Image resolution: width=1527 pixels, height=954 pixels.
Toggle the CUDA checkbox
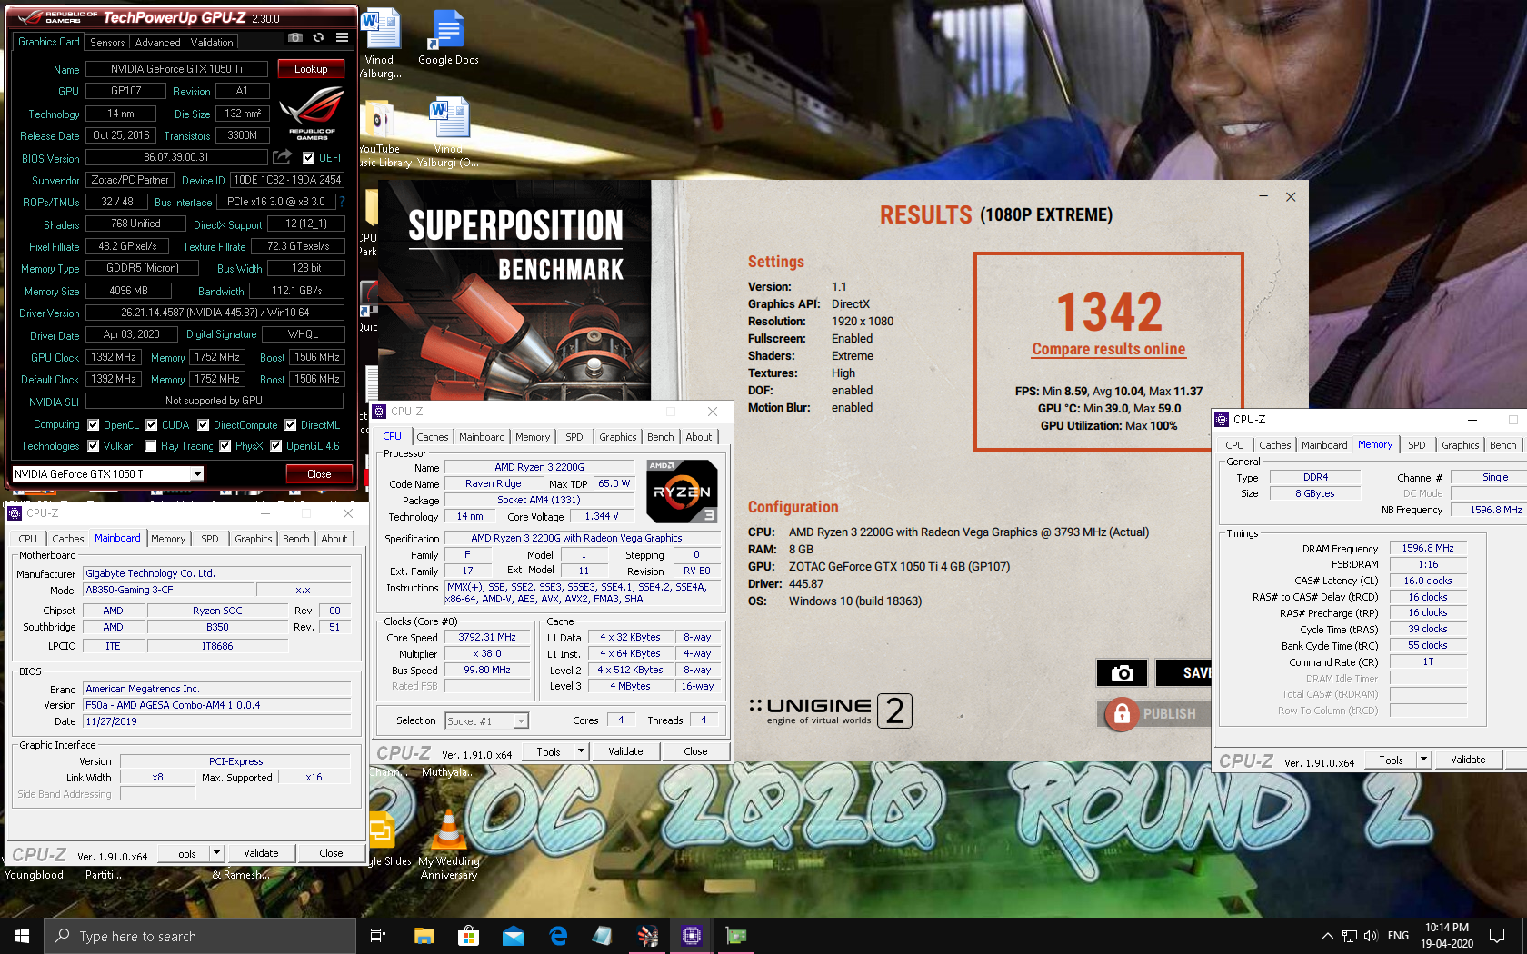click(151, 424)
